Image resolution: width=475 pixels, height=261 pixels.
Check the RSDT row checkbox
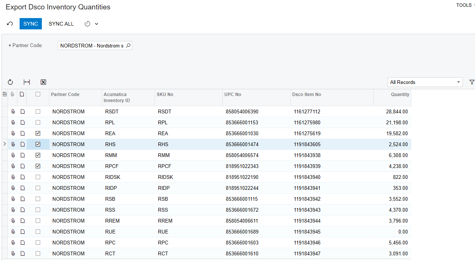38,111
